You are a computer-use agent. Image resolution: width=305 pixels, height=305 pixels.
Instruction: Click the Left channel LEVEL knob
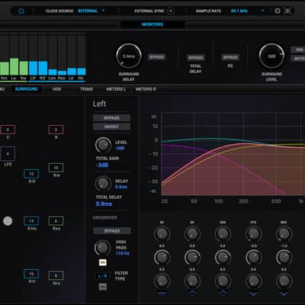103,145
